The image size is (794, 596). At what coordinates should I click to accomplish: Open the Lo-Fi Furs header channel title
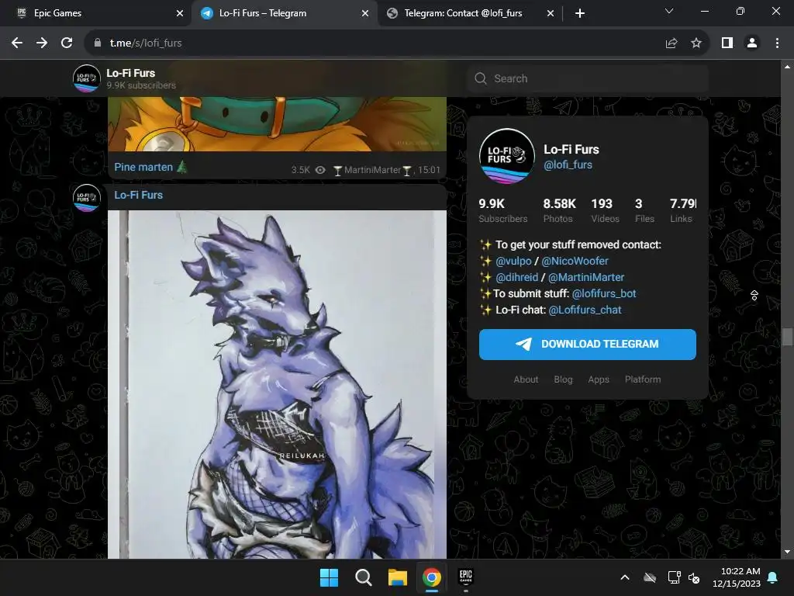(130, 73)
